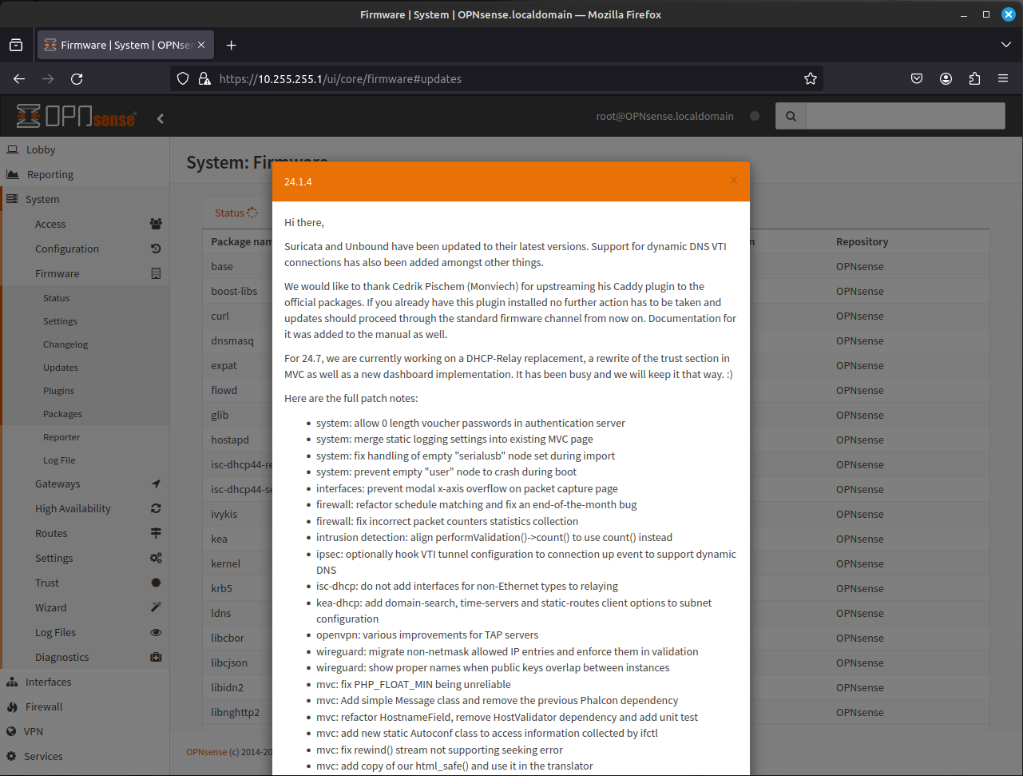This screenshot has width=1023, height=776.
Task: Click the Gateways arrow icon
Action: (x=156, y=484)
